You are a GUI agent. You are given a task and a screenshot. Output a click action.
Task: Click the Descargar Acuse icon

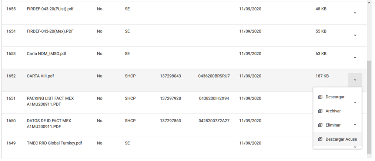pos(320,139)
